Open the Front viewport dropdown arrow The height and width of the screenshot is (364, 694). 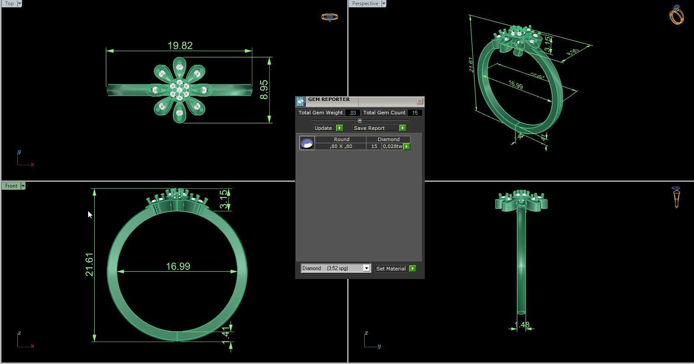tap(23, 186)
